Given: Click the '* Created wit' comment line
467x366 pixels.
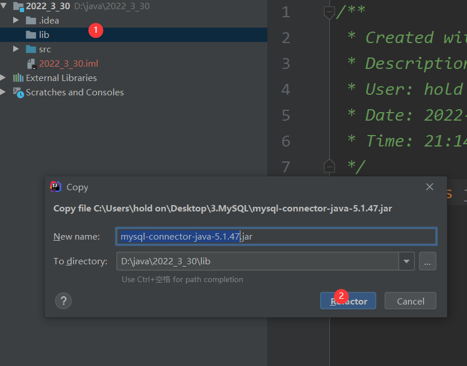Looking at the screenshot, I should 407,37.
